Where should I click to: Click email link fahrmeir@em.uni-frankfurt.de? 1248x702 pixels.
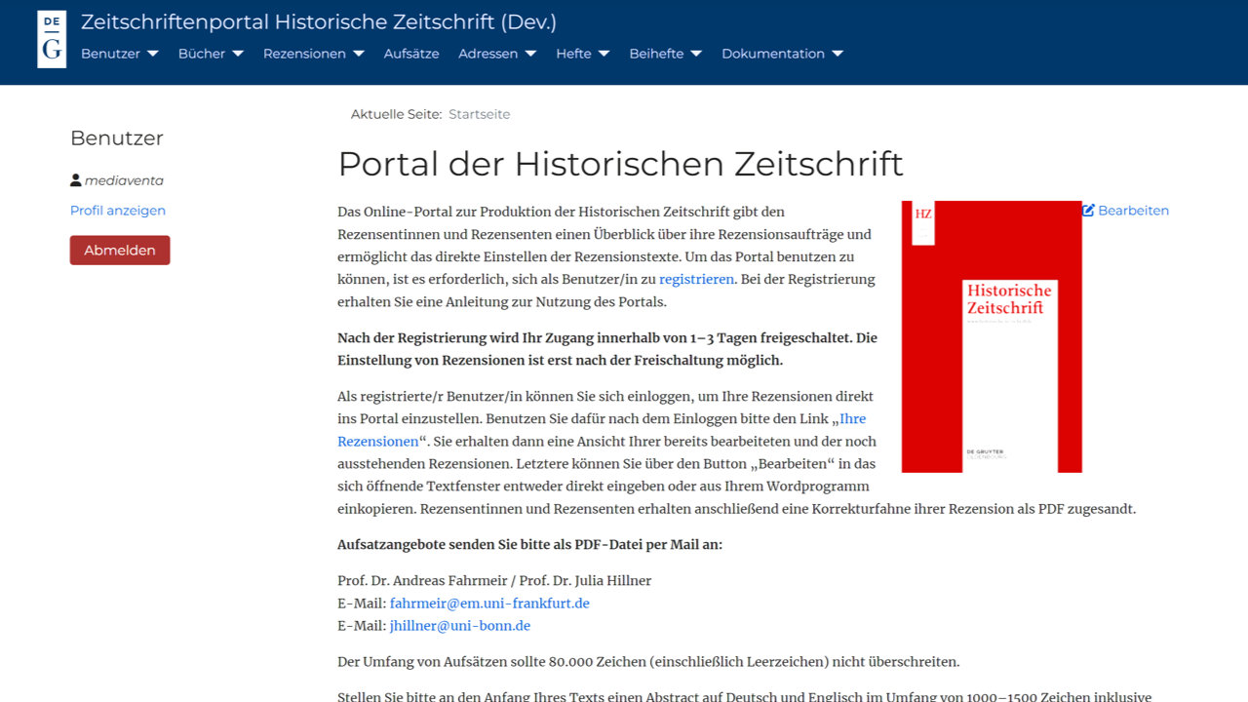point(489,604)
